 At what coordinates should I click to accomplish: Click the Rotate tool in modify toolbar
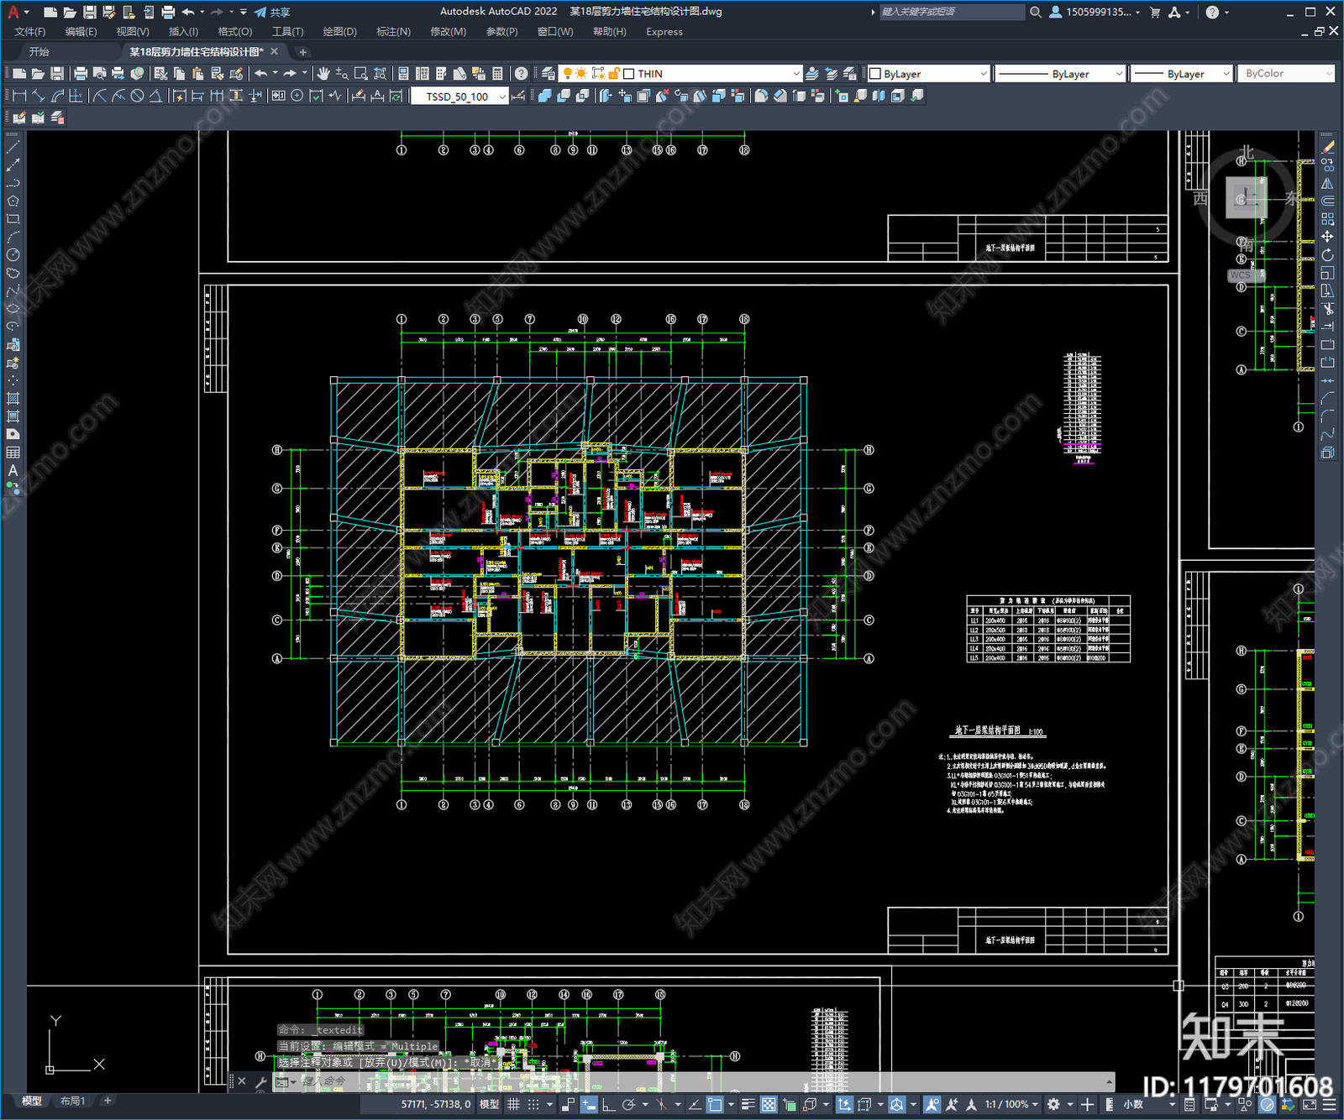[x=1327, y=255]
